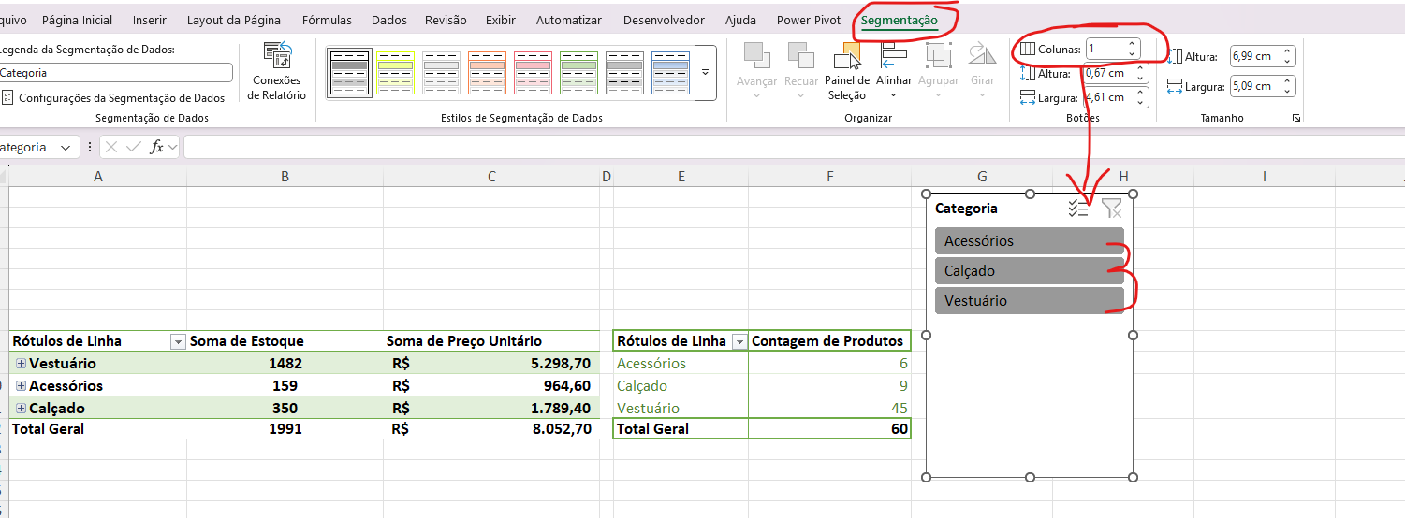Expand the slicer styles gallery
The height and width of the screenshot is (518, 1405).
coord(705,73)
